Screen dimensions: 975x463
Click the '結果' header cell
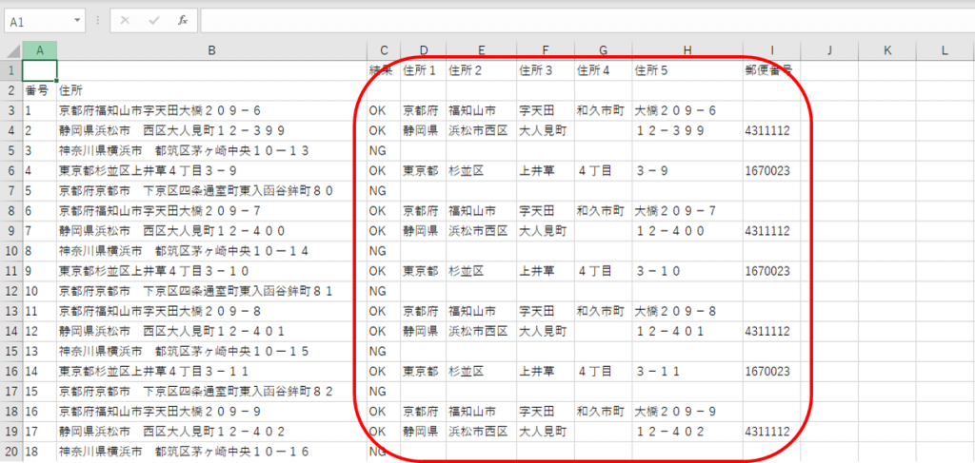(x=384, y=70)
